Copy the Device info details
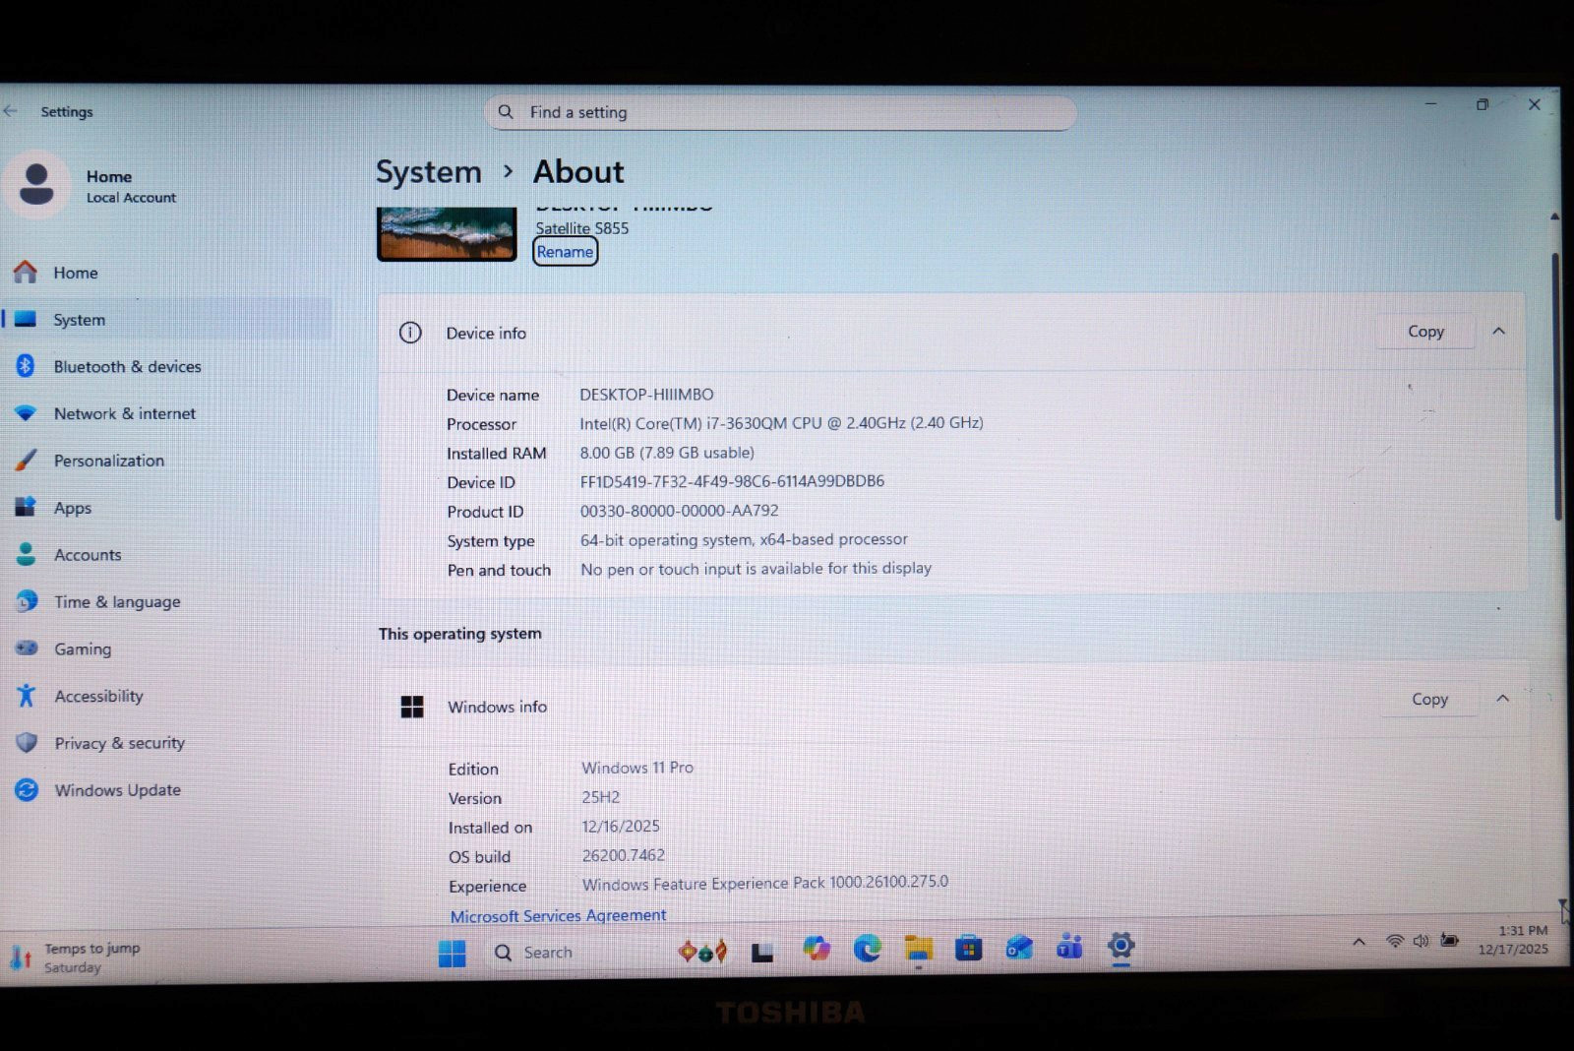1574x1051 pixels. tap(1425, 332)
